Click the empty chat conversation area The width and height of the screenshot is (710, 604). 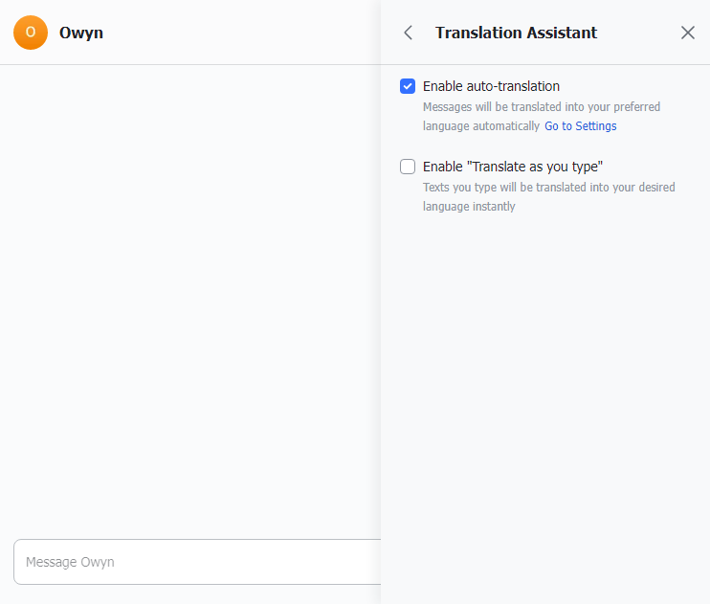pyautogui.click(x=191, y=287)
